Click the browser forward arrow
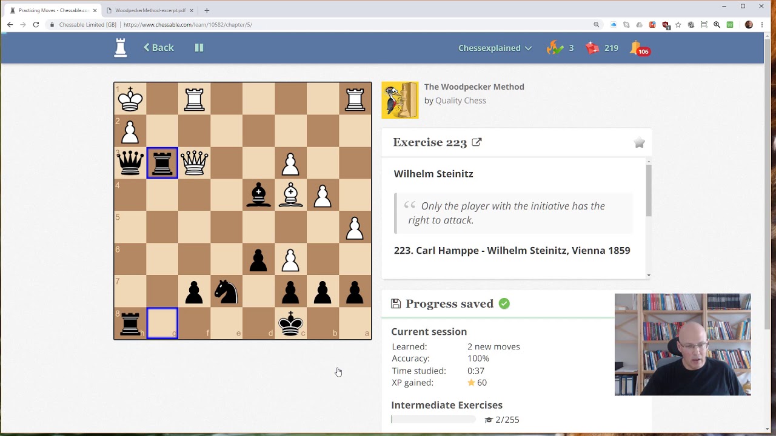776x436 pixels. click(23, 25)
